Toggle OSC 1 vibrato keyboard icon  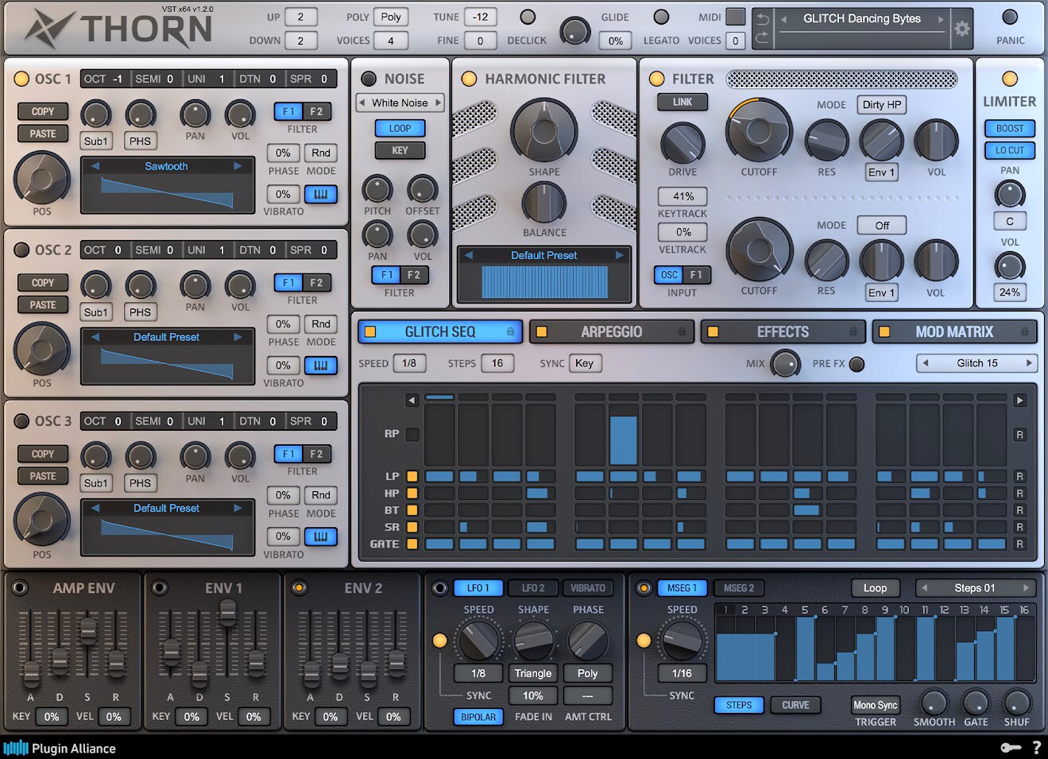click(321, 194)
